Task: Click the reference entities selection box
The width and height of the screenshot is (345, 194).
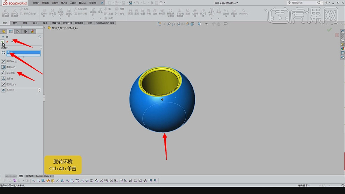Action: [24, 53]
